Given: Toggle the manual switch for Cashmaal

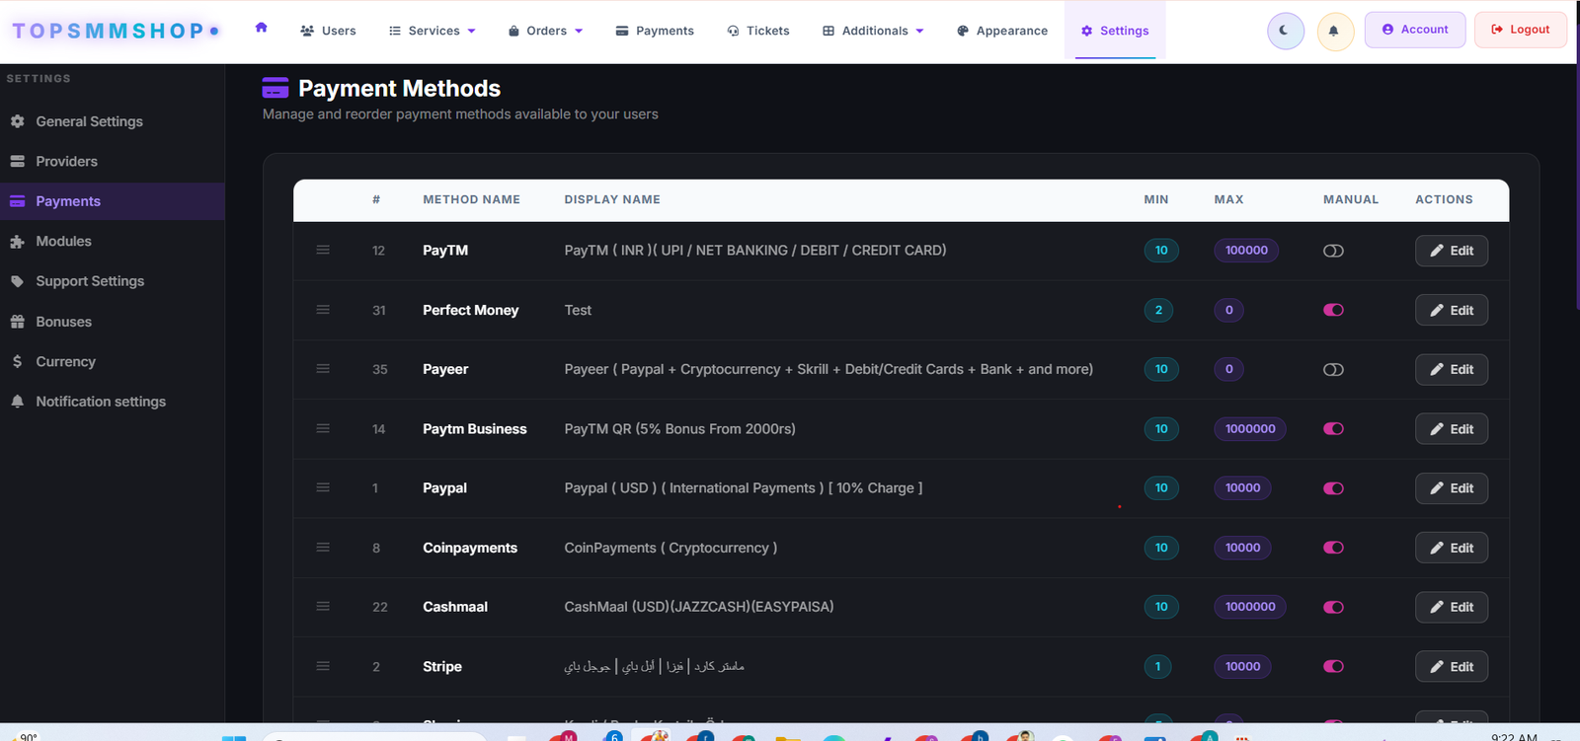Looking at the screenshot, I should 1333,607.
